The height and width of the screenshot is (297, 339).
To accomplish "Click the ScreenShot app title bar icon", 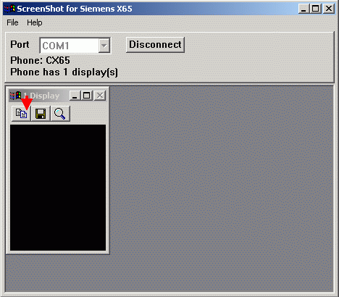I will pos(9,9).
